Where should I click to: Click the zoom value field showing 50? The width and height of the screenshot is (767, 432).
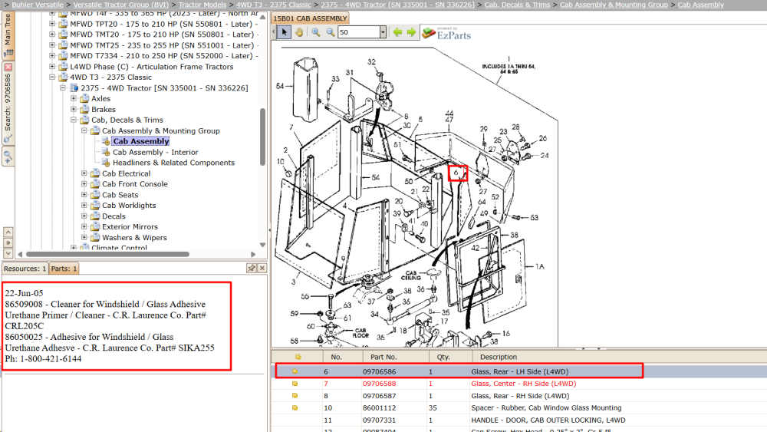click(358, 32)
